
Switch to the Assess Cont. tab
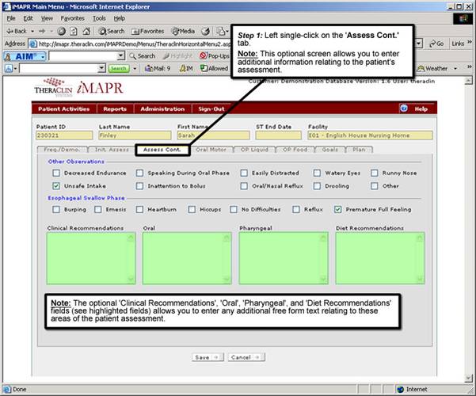coord(162,150)
